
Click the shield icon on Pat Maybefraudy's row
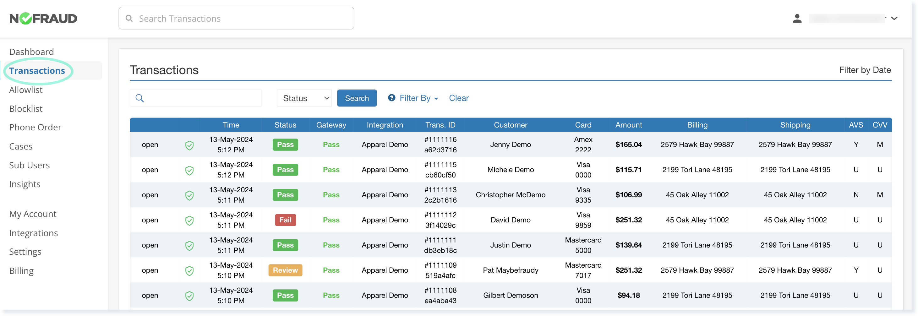click(x=189, y=270)
